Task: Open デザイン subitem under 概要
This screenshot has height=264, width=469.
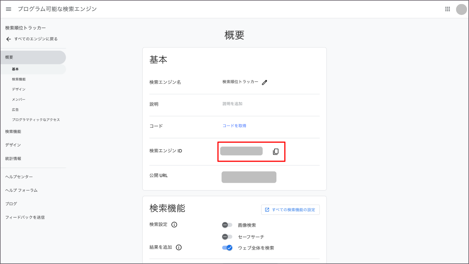Action: click(19, 89)
